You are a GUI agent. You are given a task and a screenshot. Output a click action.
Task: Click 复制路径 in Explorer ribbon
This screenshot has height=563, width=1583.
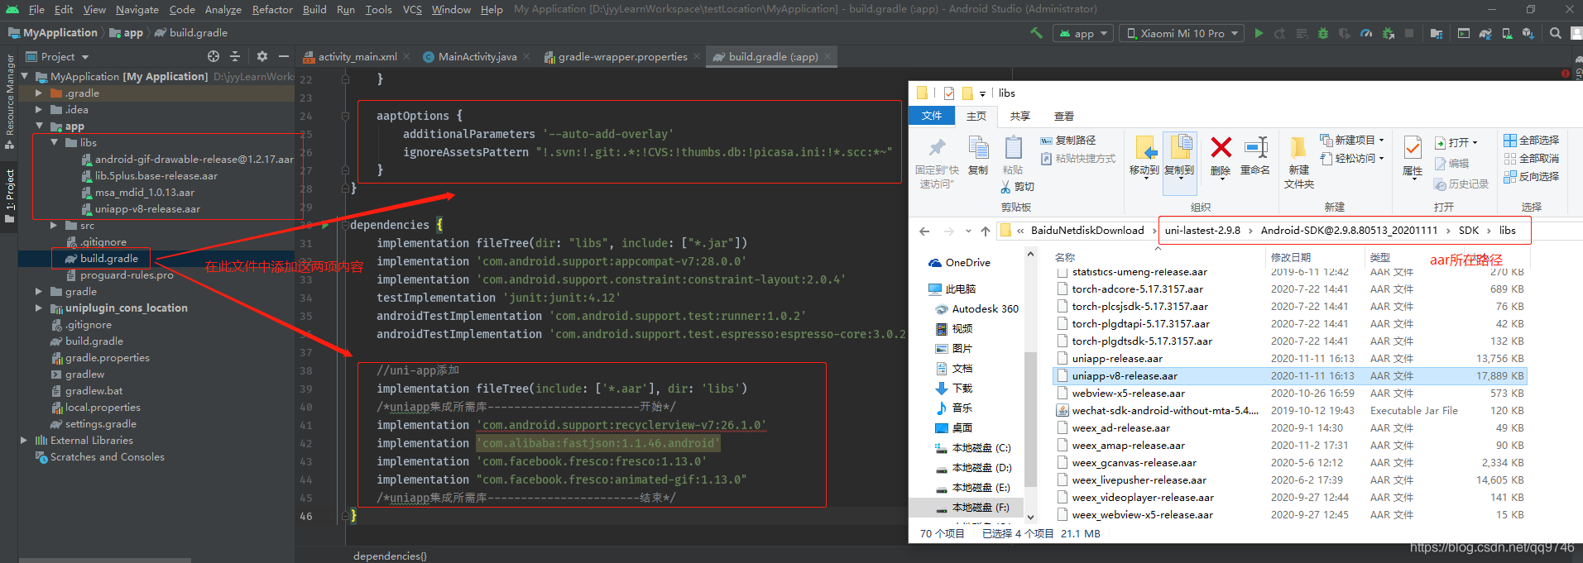(1068, 141)
